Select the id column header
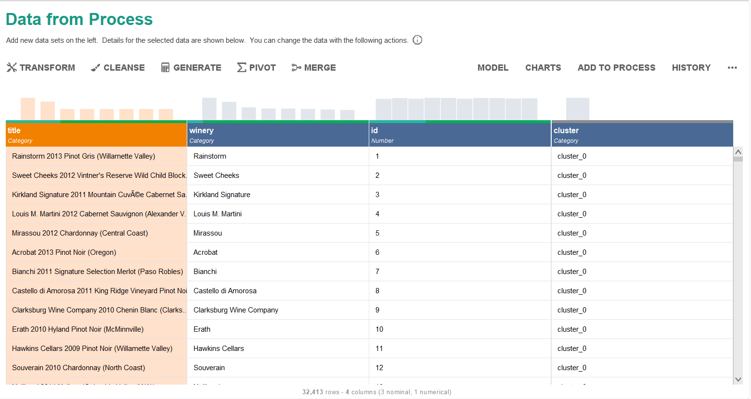The height and width of the screenshot is (399, 751). pyautogui.click(x=460, y=135)
